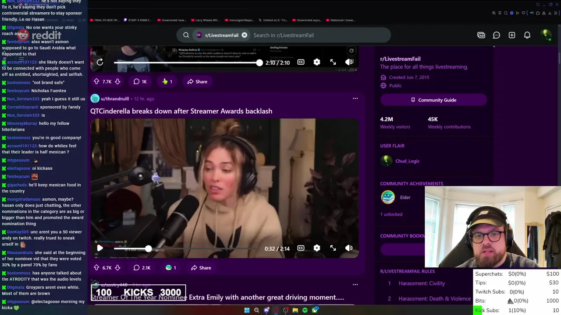Screen dimensions: 561x315
Task: Expand rule Harassment: Civility
Action: click(x=422, y=283)
